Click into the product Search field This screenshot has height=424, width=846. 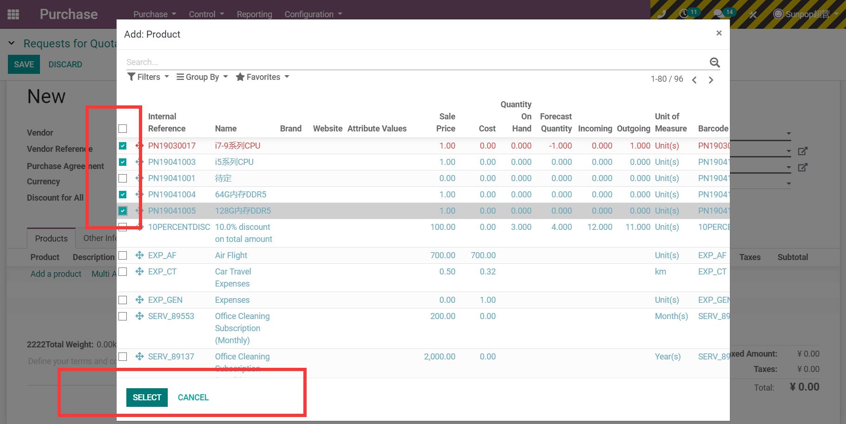(416, 62)
